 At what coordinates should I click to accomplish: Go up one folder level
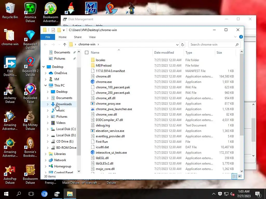click(x=65, y=45)
